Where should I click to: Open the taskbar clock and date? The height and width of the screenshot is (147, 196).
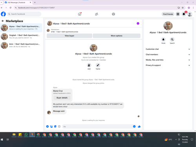[185, 140]
